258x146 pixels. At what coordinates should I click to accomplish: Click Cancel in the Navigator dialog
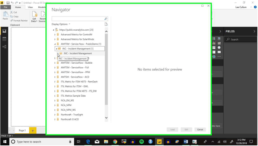point(200,130)
